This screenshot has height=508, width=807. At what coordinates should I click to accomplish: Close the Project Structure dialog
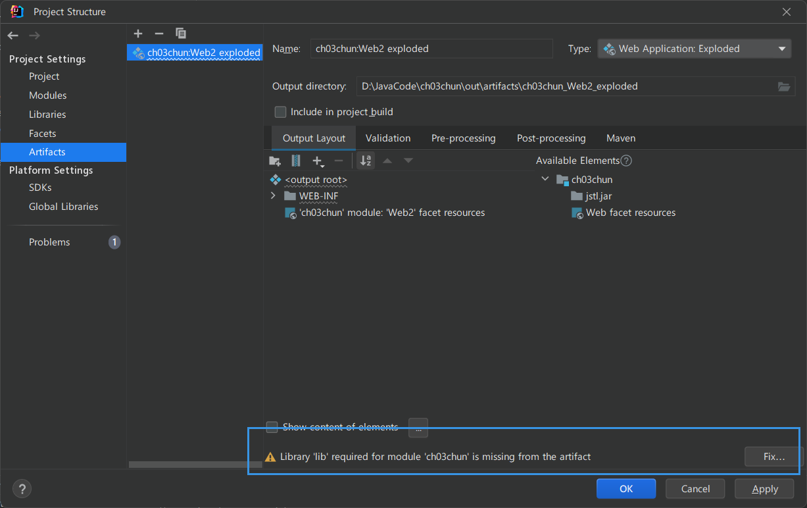787,11
